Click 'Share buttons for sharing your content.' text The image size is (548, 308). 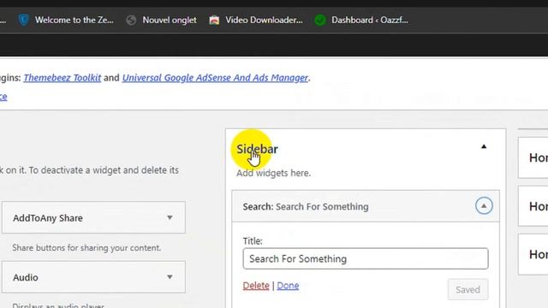pos(86,247)
